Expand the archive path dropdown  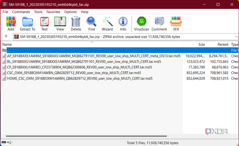236,37
